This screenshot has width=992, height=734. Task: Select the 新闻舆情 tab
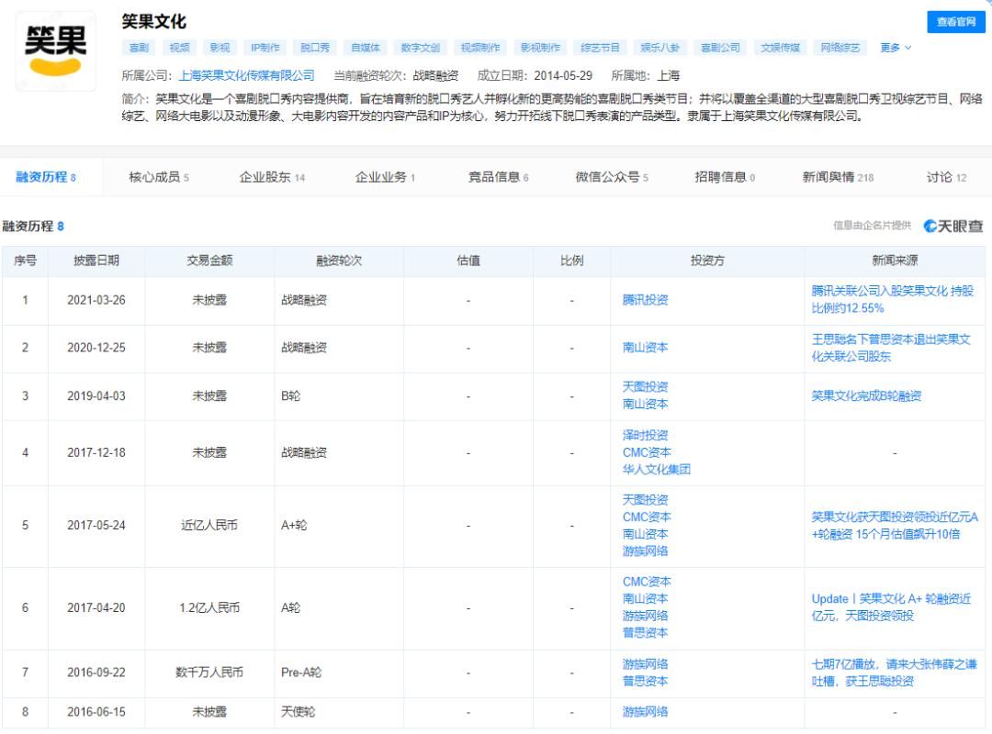pyautogui.click(x=837, y=177)
